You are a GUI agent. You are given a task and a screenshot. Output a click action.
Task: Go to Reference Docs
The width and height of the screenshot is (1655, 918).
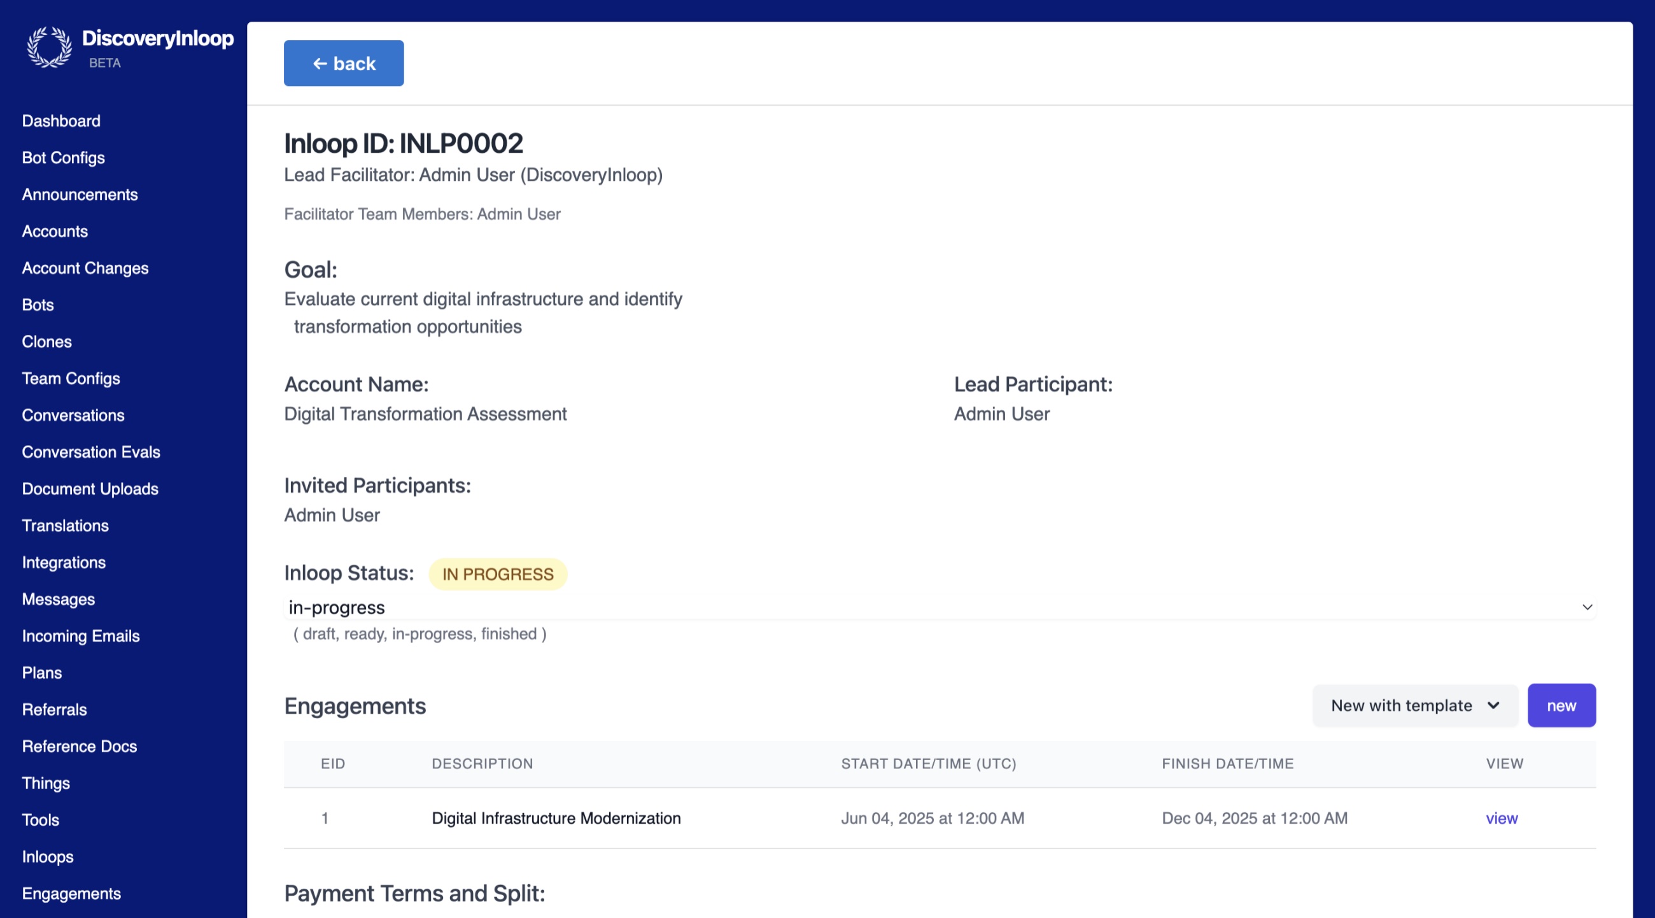point(80,746)
